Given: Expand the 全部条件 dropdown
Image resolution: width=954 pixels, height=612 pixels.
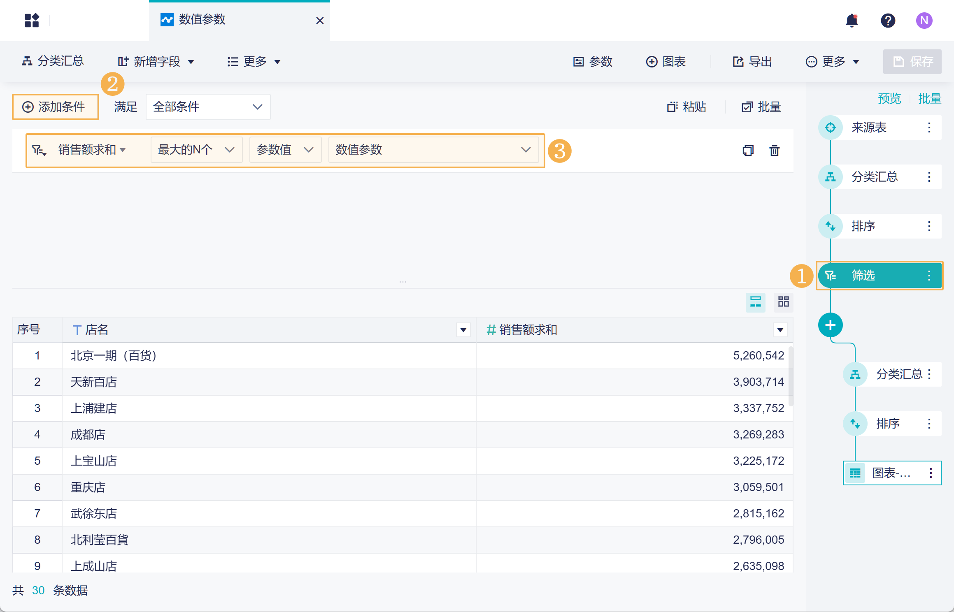Looking at the screenshot, I should coord(208,107).
